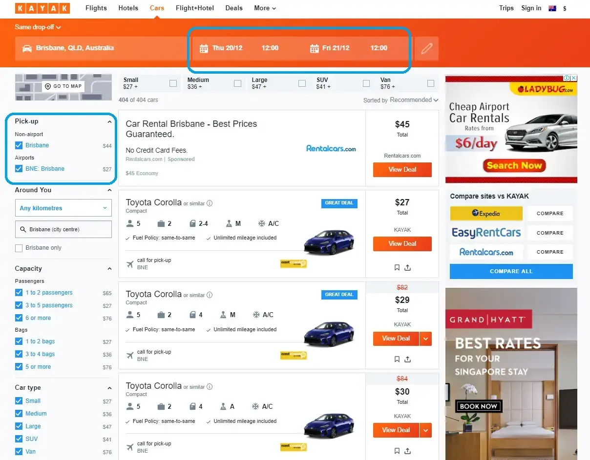Viewport: 590px width, 460px height.
Task: Collapse the Capacity filter section
Action: point(109,269)
